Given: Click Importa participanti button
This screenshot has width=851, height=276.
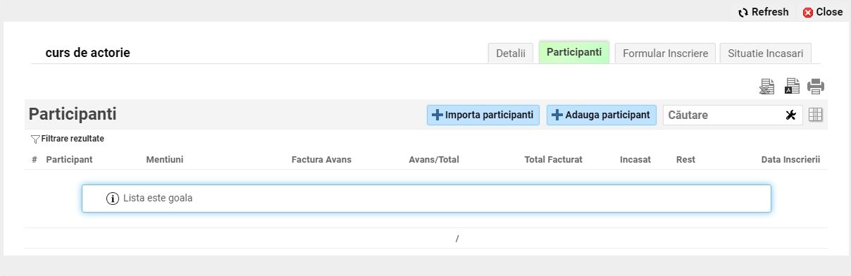Looking at the screenshot, I should (483, 115).
